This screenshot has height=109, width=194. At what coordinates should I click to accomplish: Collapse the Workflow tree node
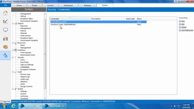tap(13, 50)
